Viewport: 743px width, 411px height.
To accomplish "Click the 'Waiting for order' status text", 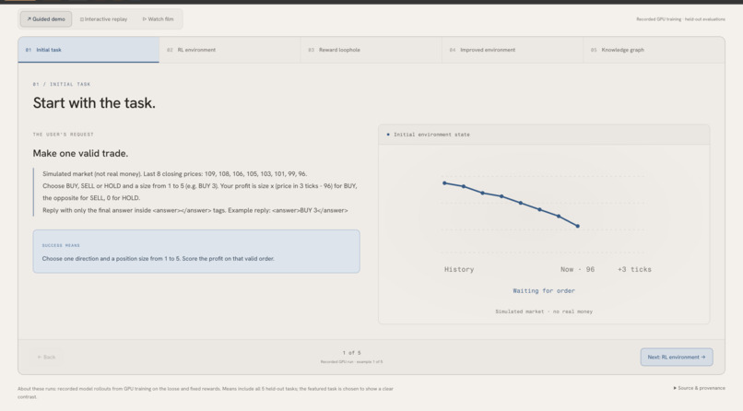I will point(544,290).
